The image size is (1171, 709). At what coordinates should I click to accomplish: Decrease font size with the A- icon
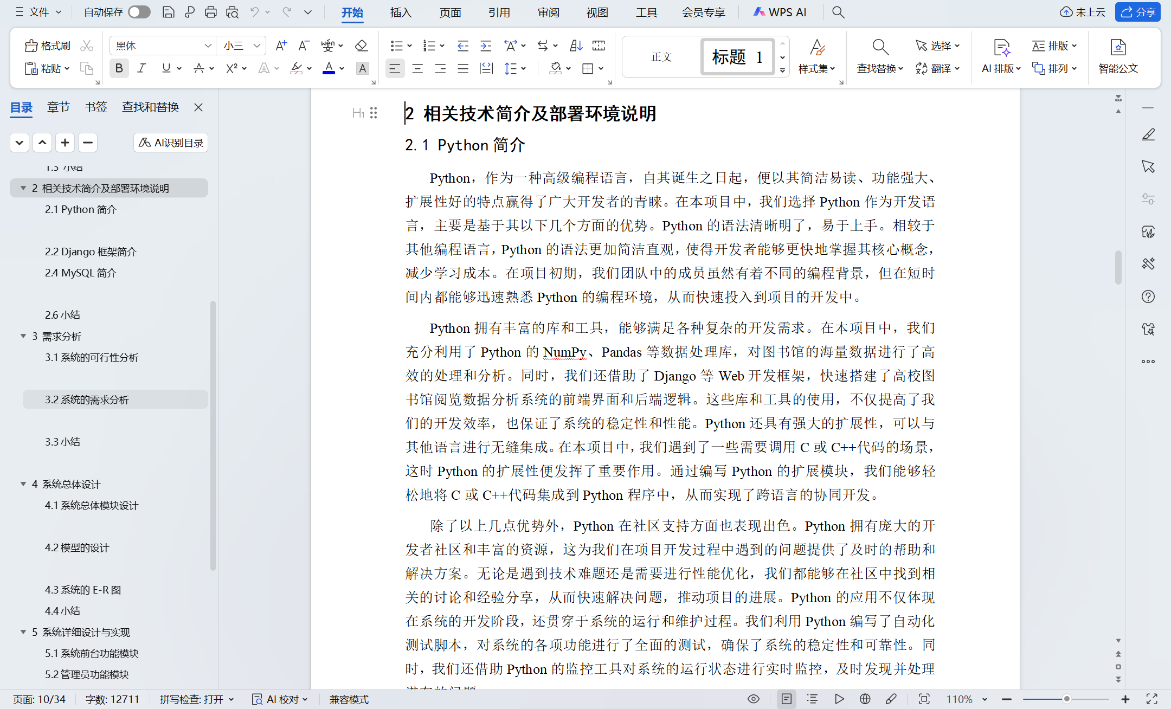point(304,46)
